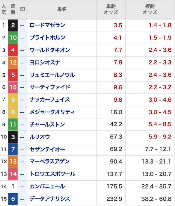Click the green number 10 horse badge
The height and width of the screenshot is (206, 175).
point(13,38)
